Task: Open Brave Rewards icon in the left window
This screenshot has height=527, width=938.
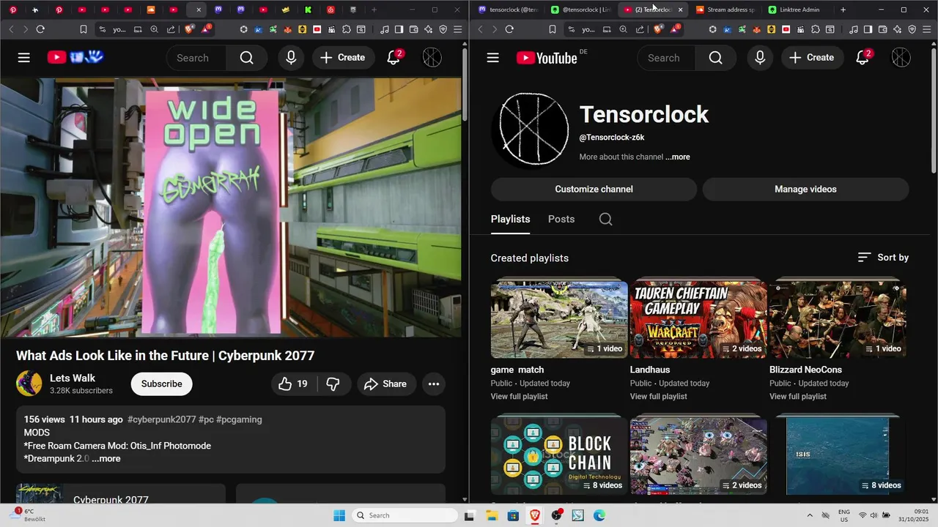Action: point(207,29)
